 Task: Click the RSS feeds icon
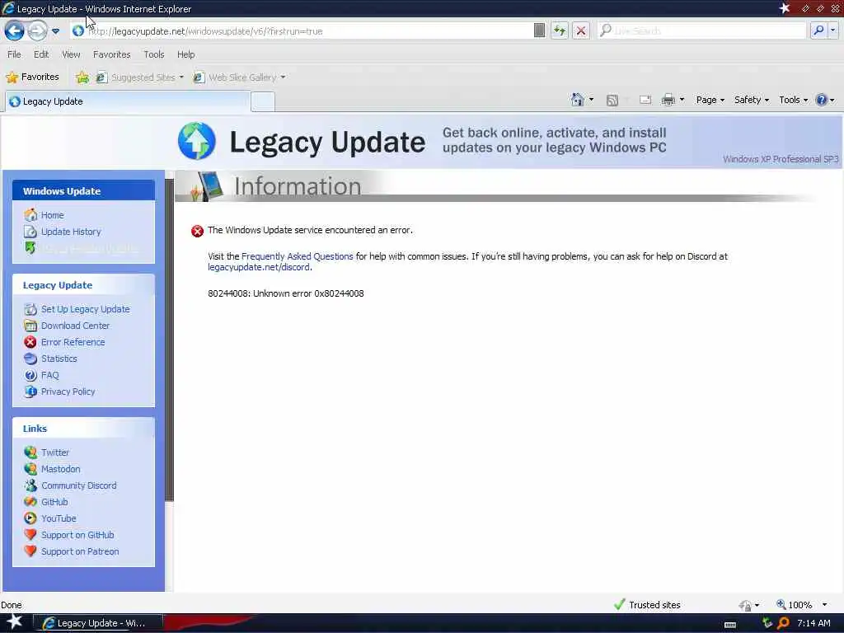(612, 100)
